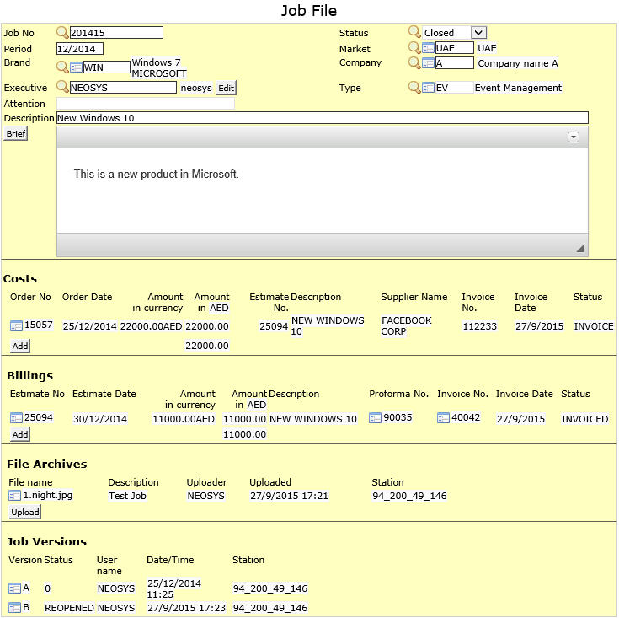Click the INVOICED status in Billings
Viewport: 619px width, 618px height.
click(584, 419)
